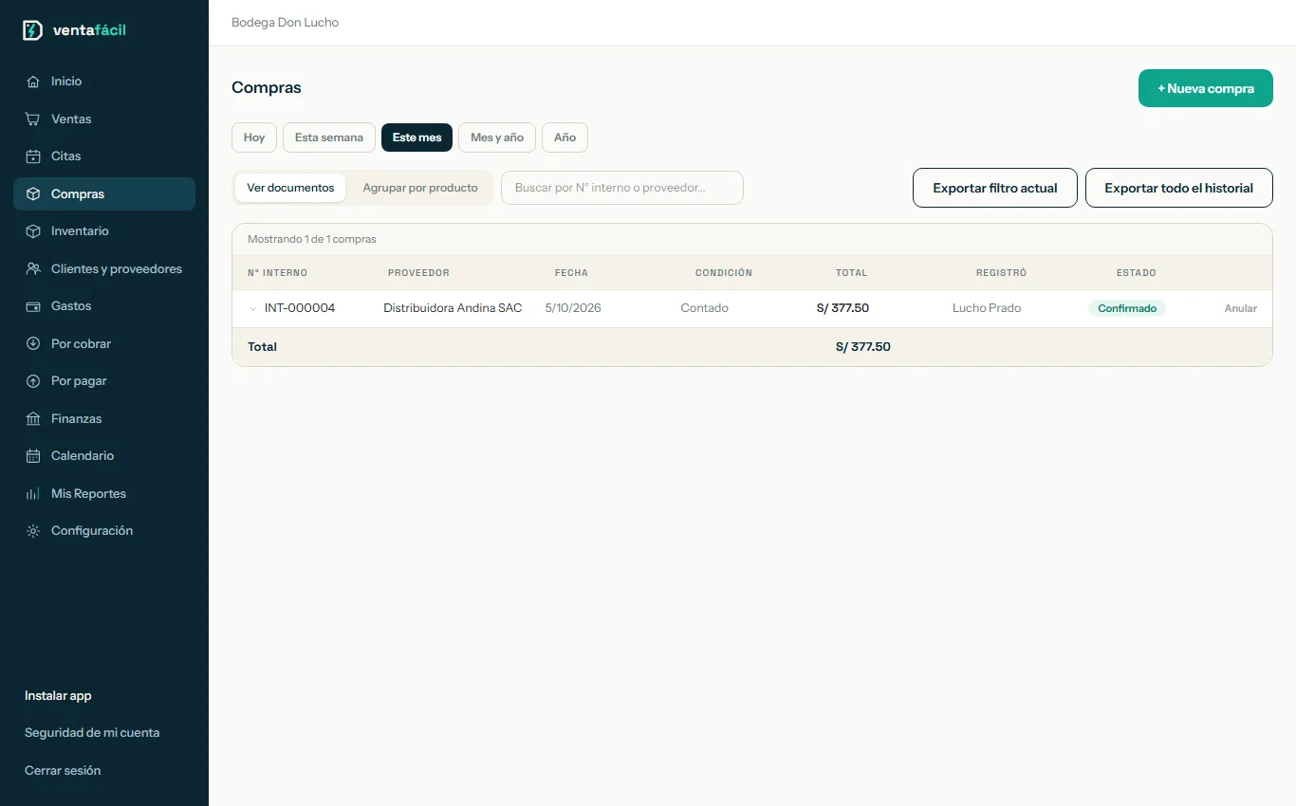Click the Por cobrar arrow icon
Image resolution: width=1296 pixels, height=806 pixels.
(x=33, y=344)
